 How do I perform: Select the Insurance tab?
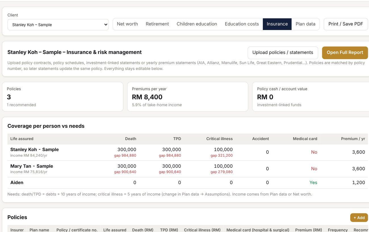277,24
